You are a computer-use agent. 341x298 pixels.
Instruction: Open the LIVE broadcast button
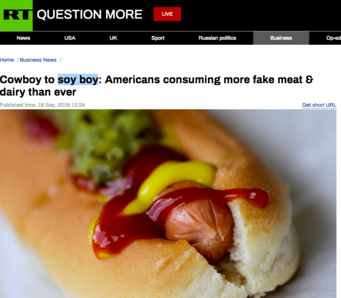click(x=167, y=14)
